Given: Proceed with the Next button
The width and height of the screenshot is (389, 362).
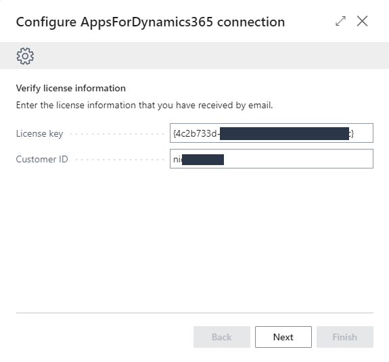Looking at the screenshot, I should click(x=283, y=337).
